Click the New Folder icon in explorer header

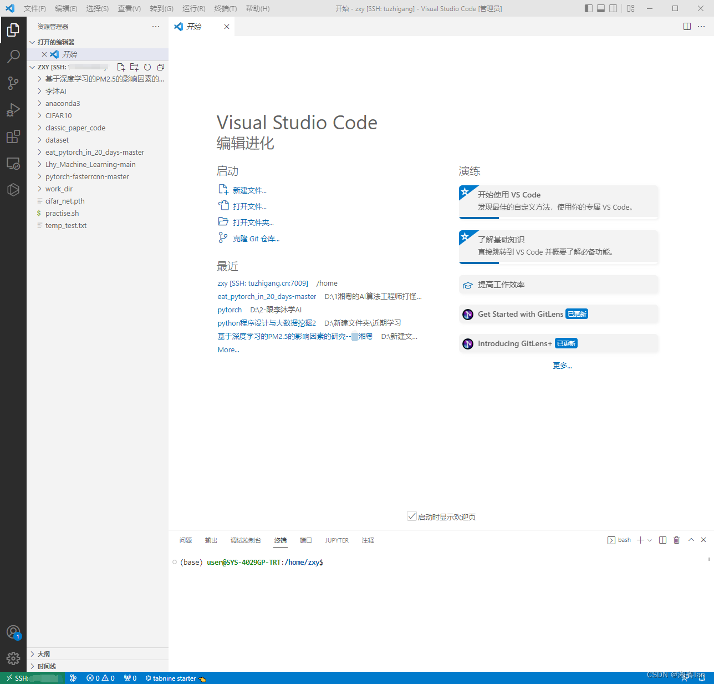tap(134, 67)
